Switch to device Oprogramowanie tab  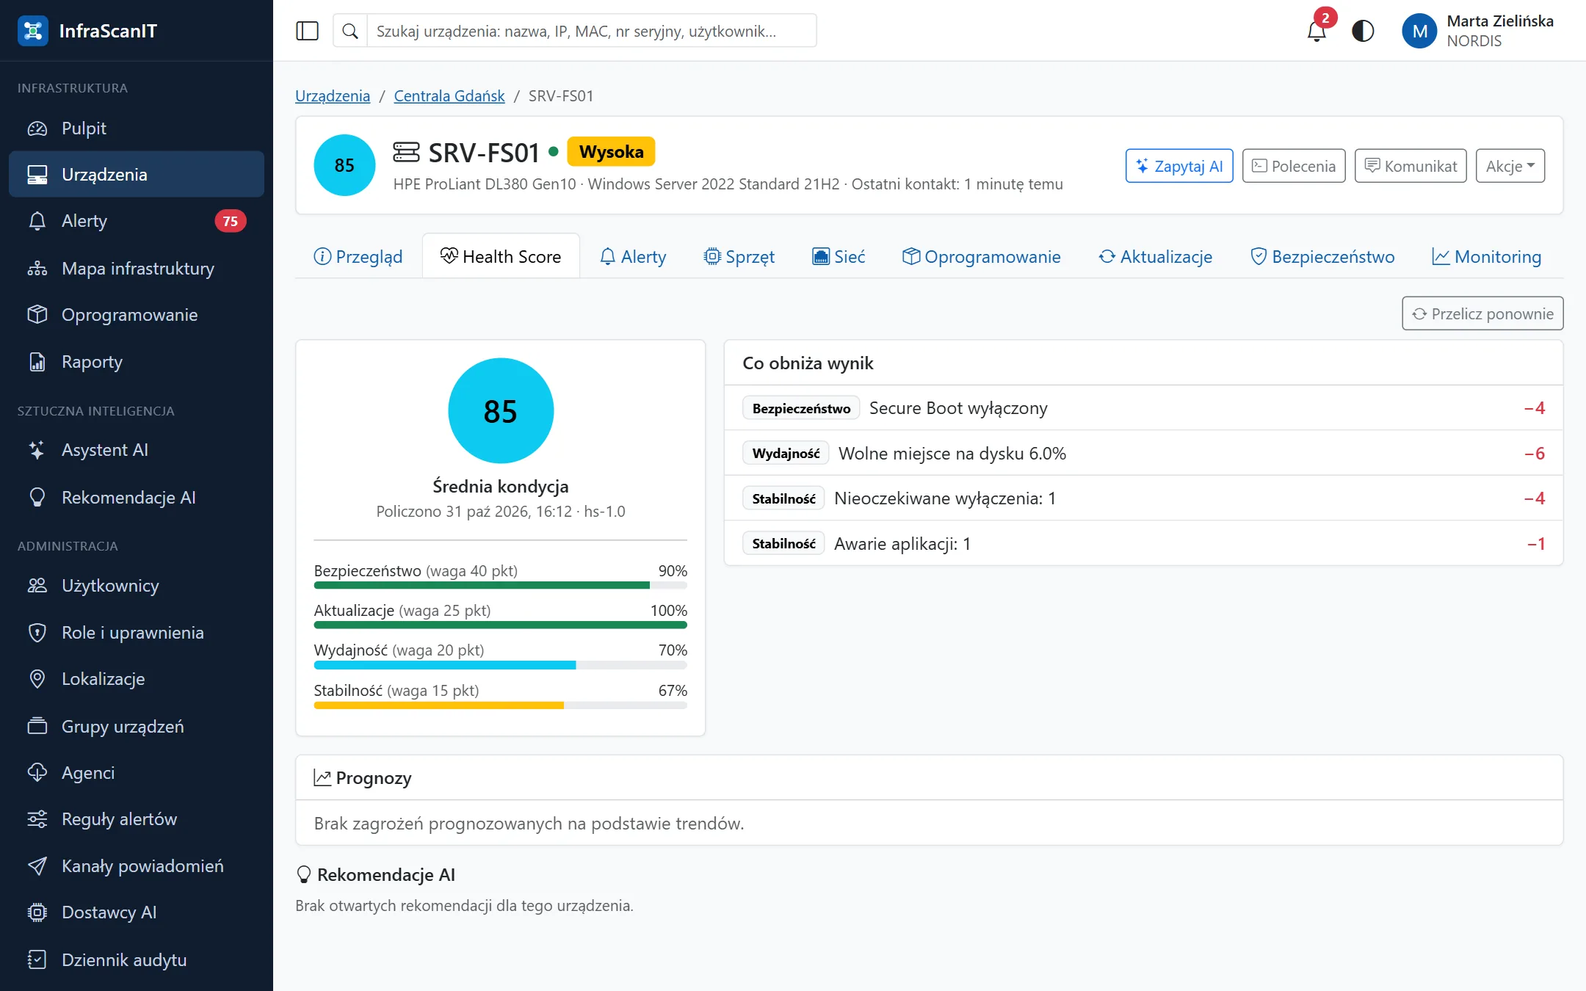pos(982,257)
